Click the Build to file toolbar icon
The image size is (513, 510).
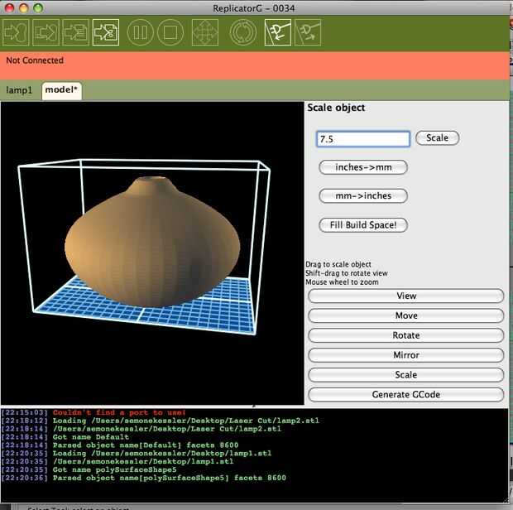[x=46, y=32]
